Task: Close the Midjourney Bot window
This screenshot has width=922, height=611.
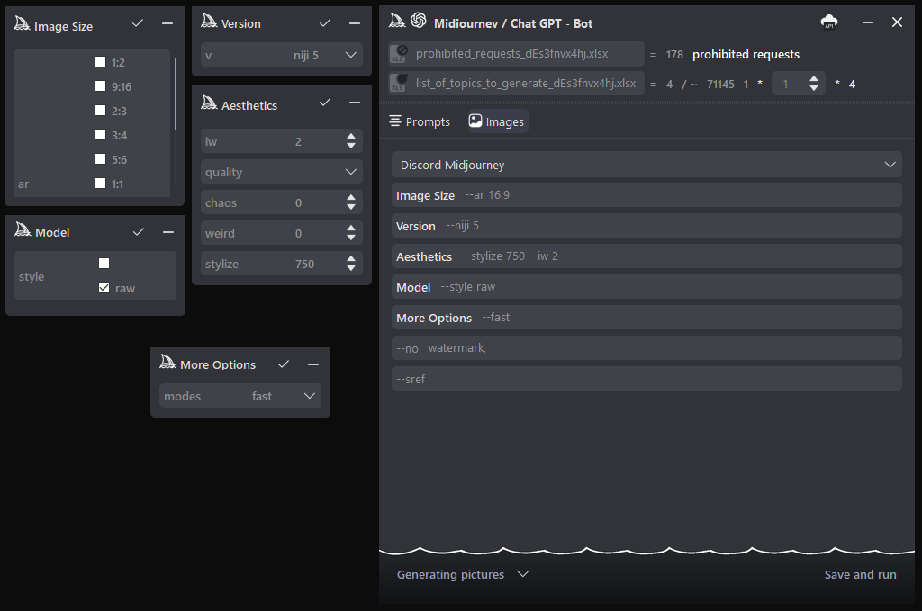Action: click(x=897, y=22)
